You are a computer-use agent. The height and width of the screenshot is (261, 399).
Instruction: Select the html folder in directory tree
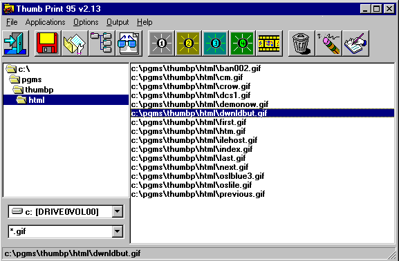(x=66, y=100)
